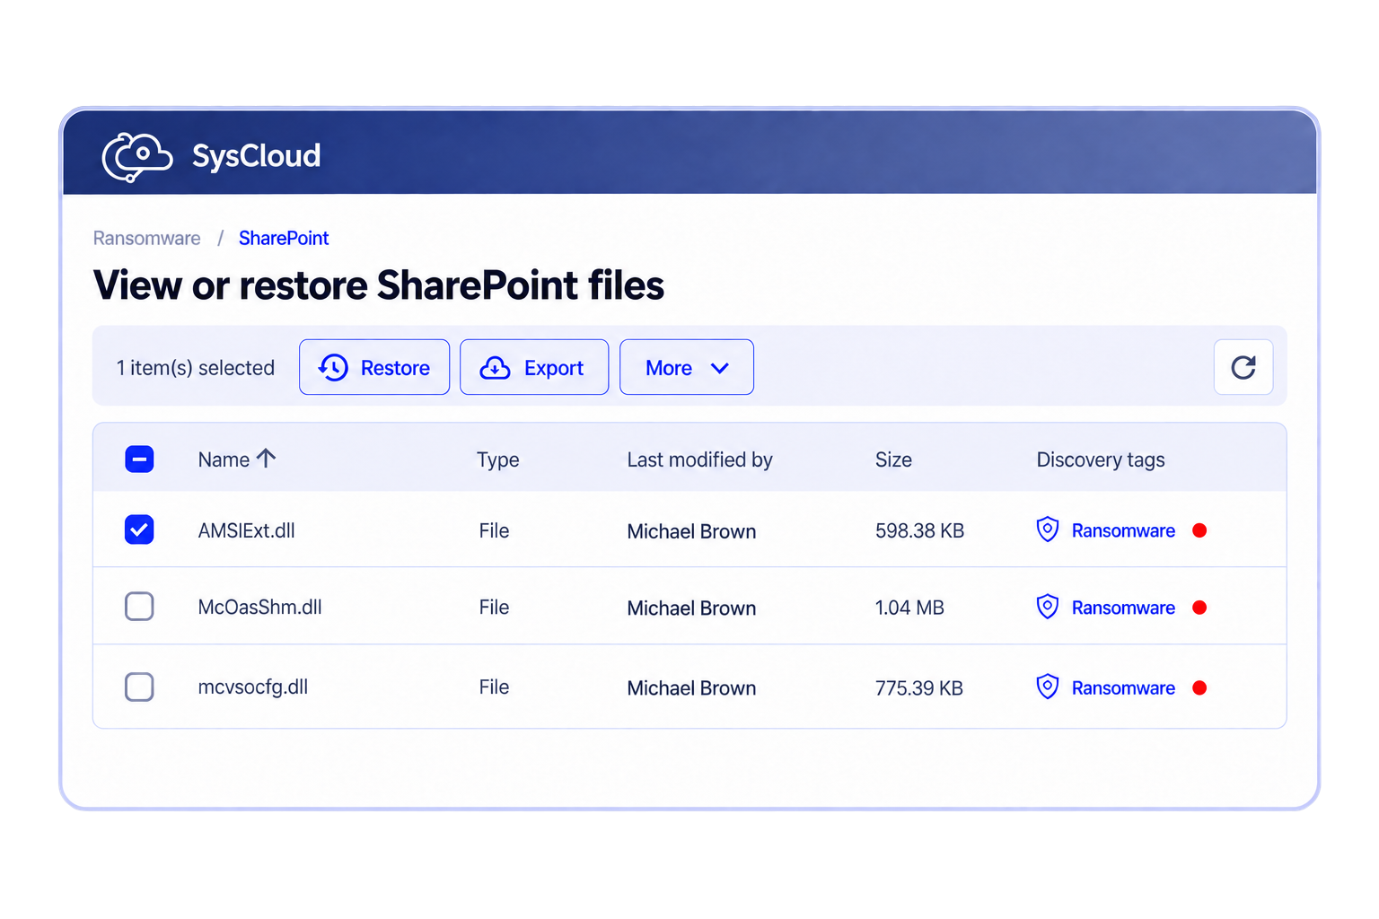Viewport: 1379px width, 919px height.
Task: Check the mcvsocfg.dll checkbox
Action: 139,687
